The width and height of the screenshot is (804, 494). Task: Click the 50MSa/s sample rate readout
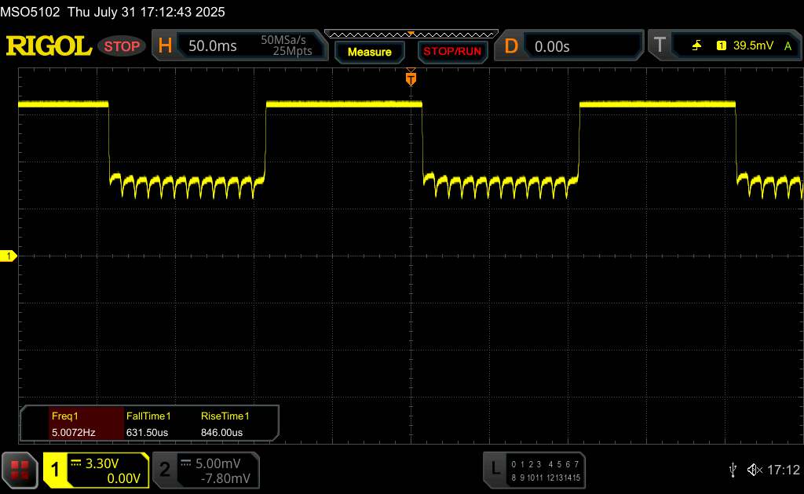(x=283, y=40)
